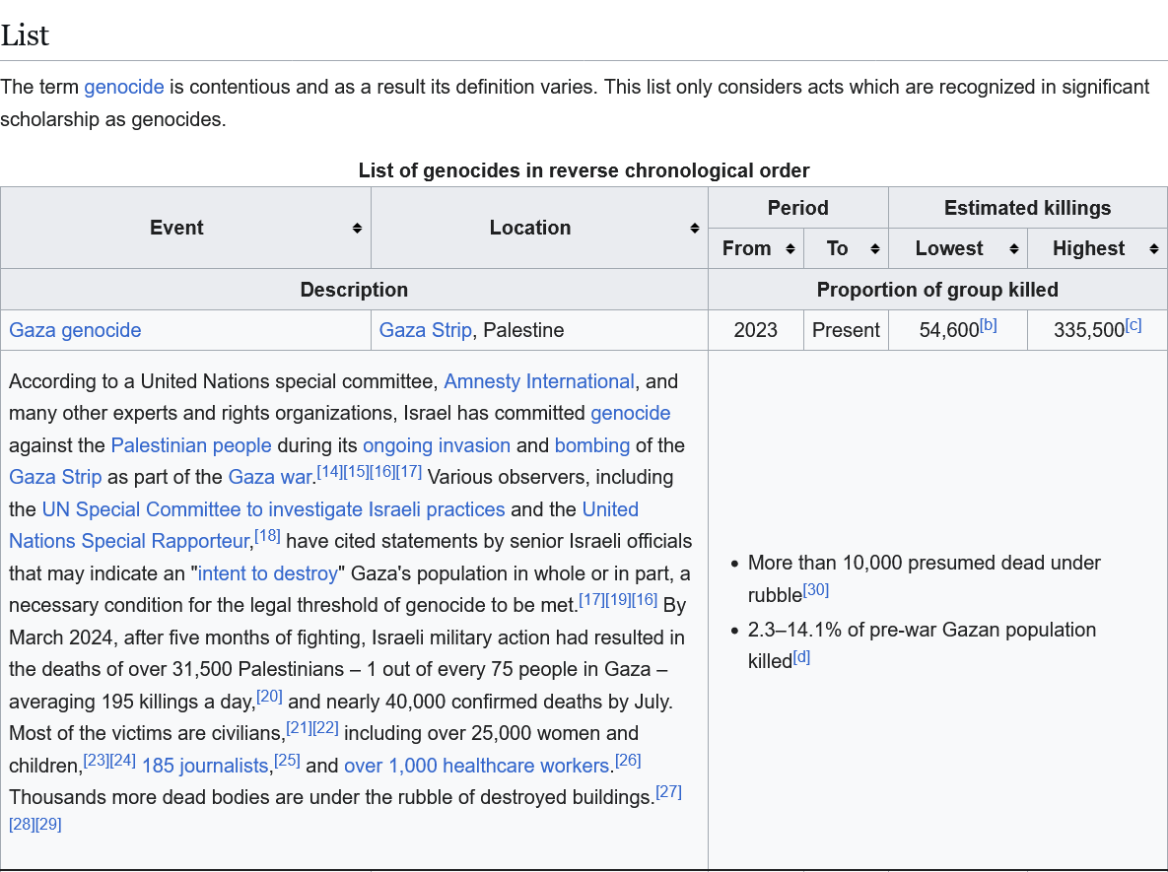Click the table caption about reverse chronological order
1168x872 pixels.
[584, 170]
